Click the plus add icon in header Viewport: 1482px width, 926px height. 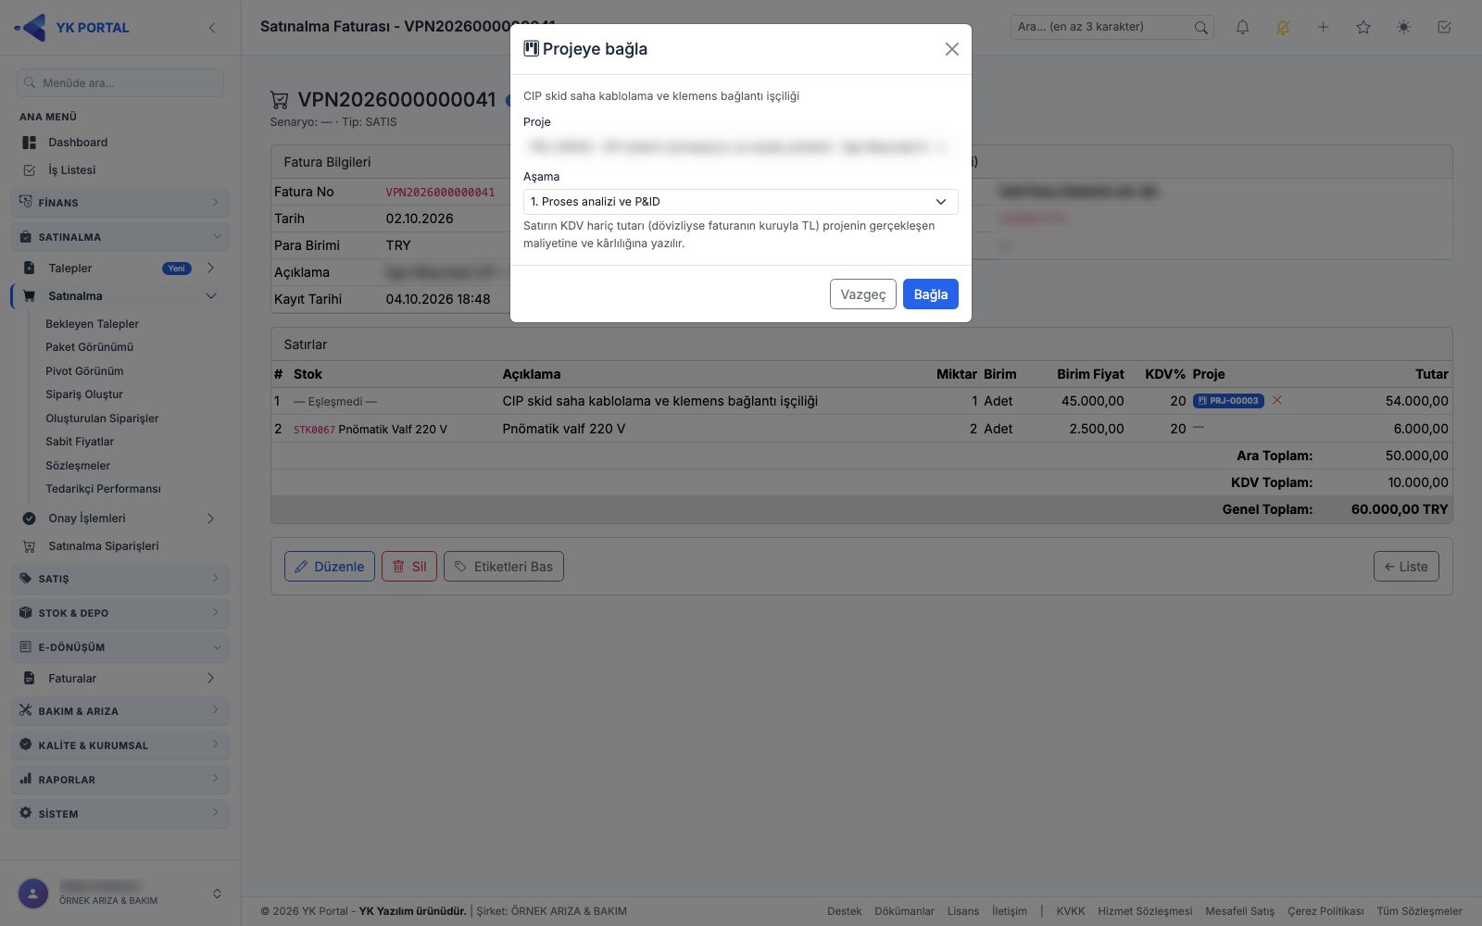(x=1323, y=27)
